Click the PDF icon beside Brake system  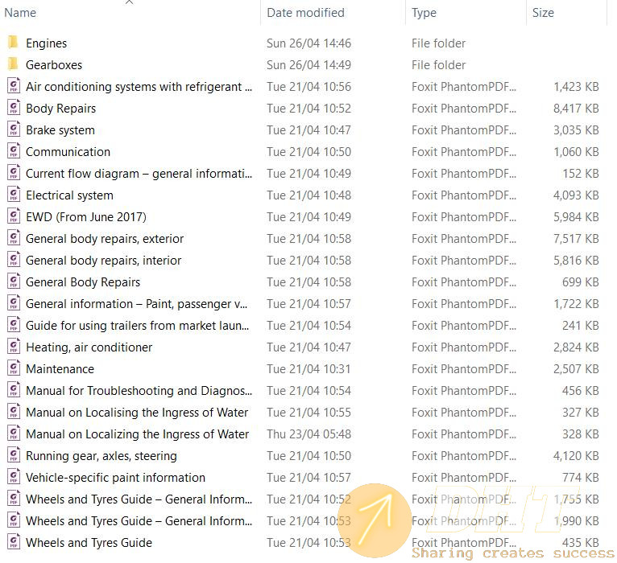click(x=13, y=129)
